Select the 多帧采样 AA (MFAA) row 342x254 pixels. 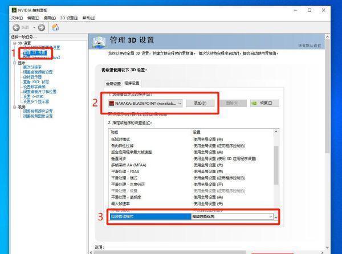pos(191,165)
